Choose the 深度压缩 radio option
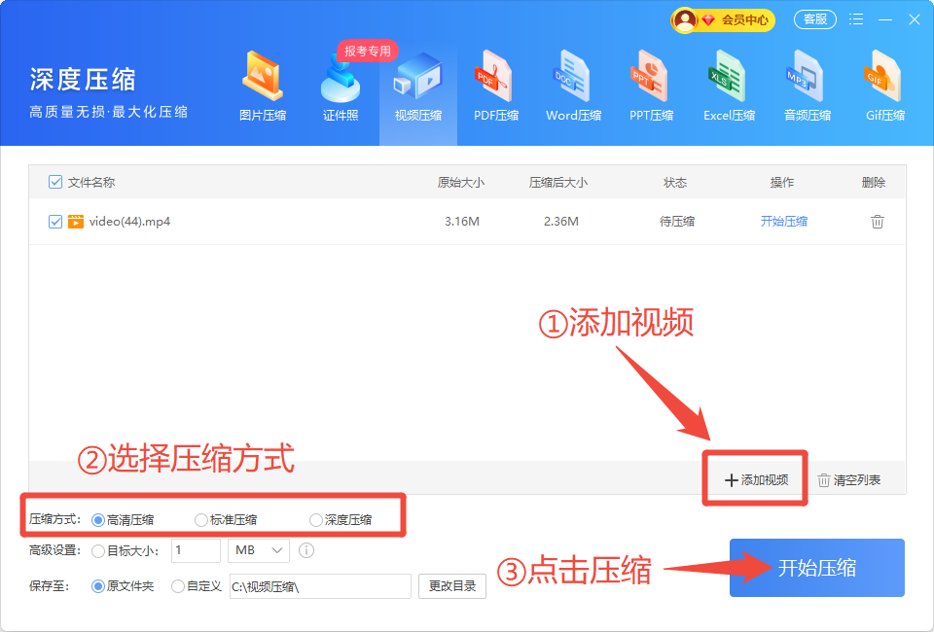 pyautogui.click(x=316, y=520)
